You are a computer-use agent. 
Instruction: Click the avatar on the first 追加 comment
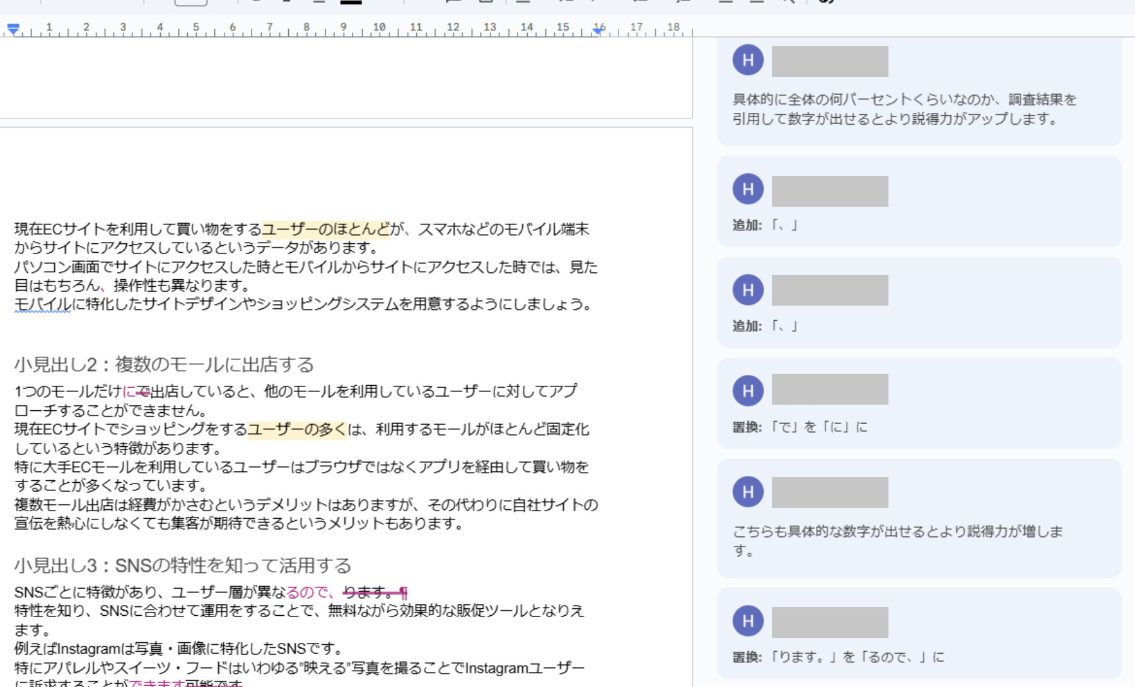point(748,189)
